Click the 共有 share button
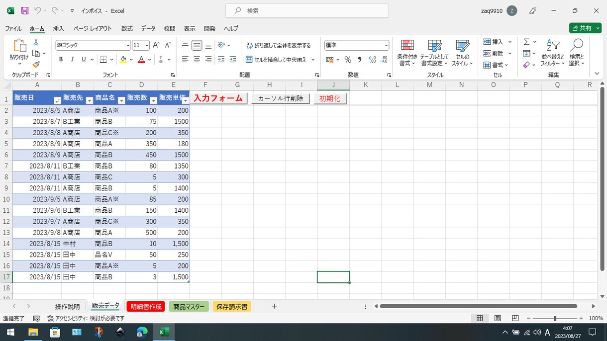 click(x=585, y=28)
